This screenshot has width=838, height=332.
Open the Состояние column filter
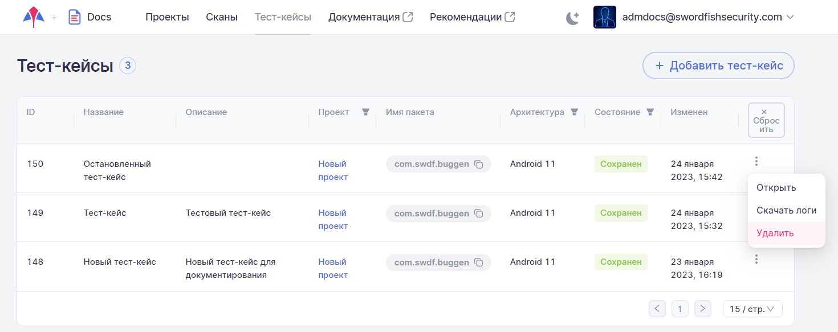click(650, 112)
